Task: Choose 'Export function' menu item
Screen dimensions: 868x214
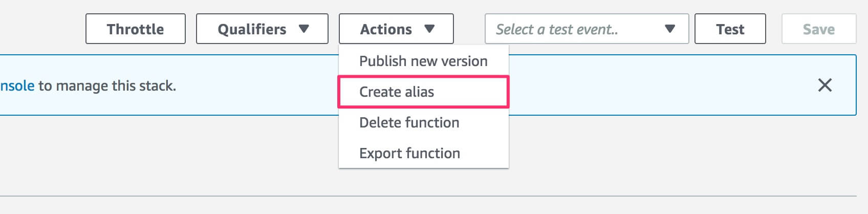Action: pos(409,154)
